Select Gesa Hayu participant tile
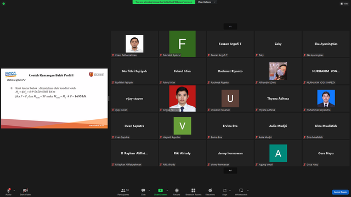Screen dimensions: 351x197 [x=326, y=153]
